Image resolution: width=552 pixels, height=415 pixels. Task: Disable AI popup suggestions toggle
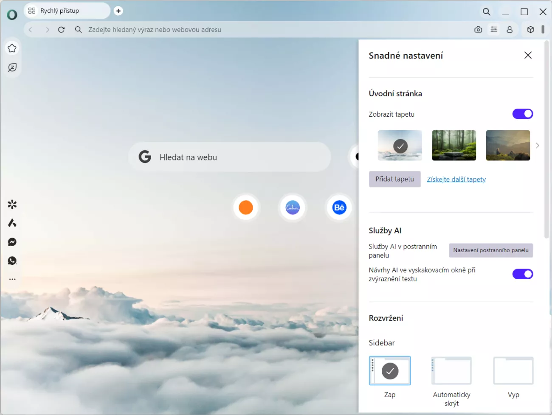522,274
